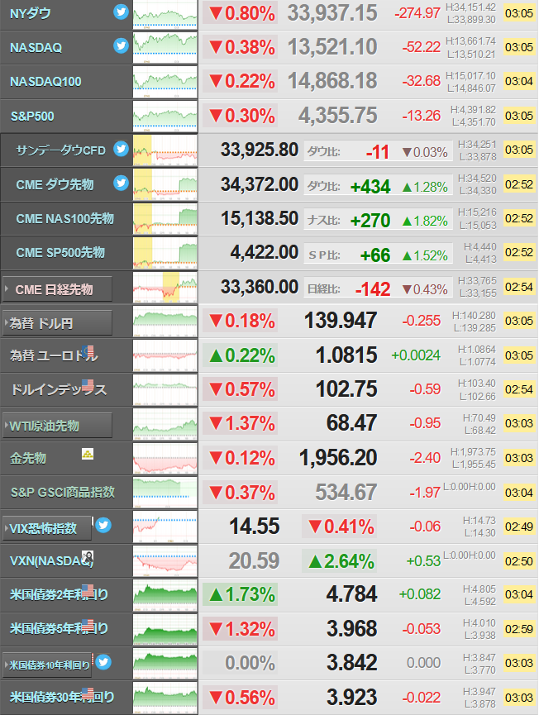The width and height of the screenshot is (539, 715).
Task: Open the S&P500 link
Action: coord(32,117)
